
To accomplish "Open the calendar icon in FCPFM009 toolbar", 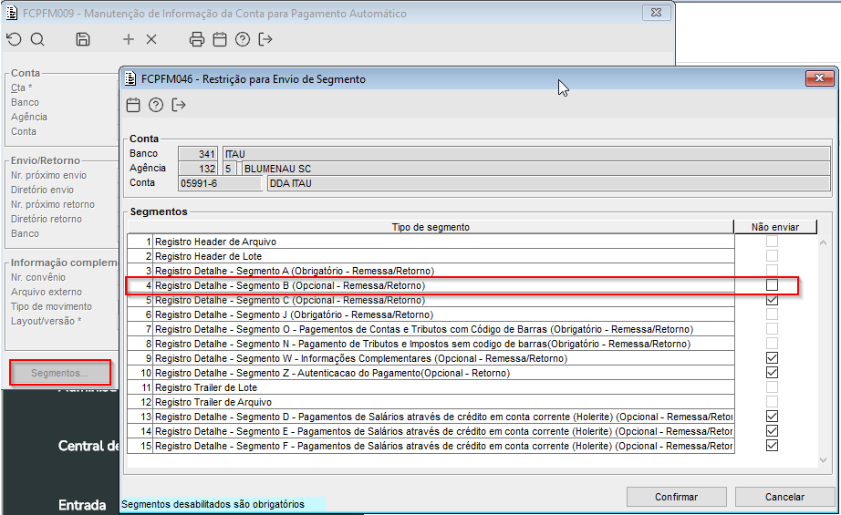I will click(x=220, y=39).
